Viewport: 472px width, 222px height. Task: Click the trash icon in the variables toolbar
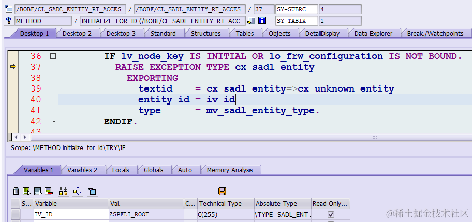16,191
